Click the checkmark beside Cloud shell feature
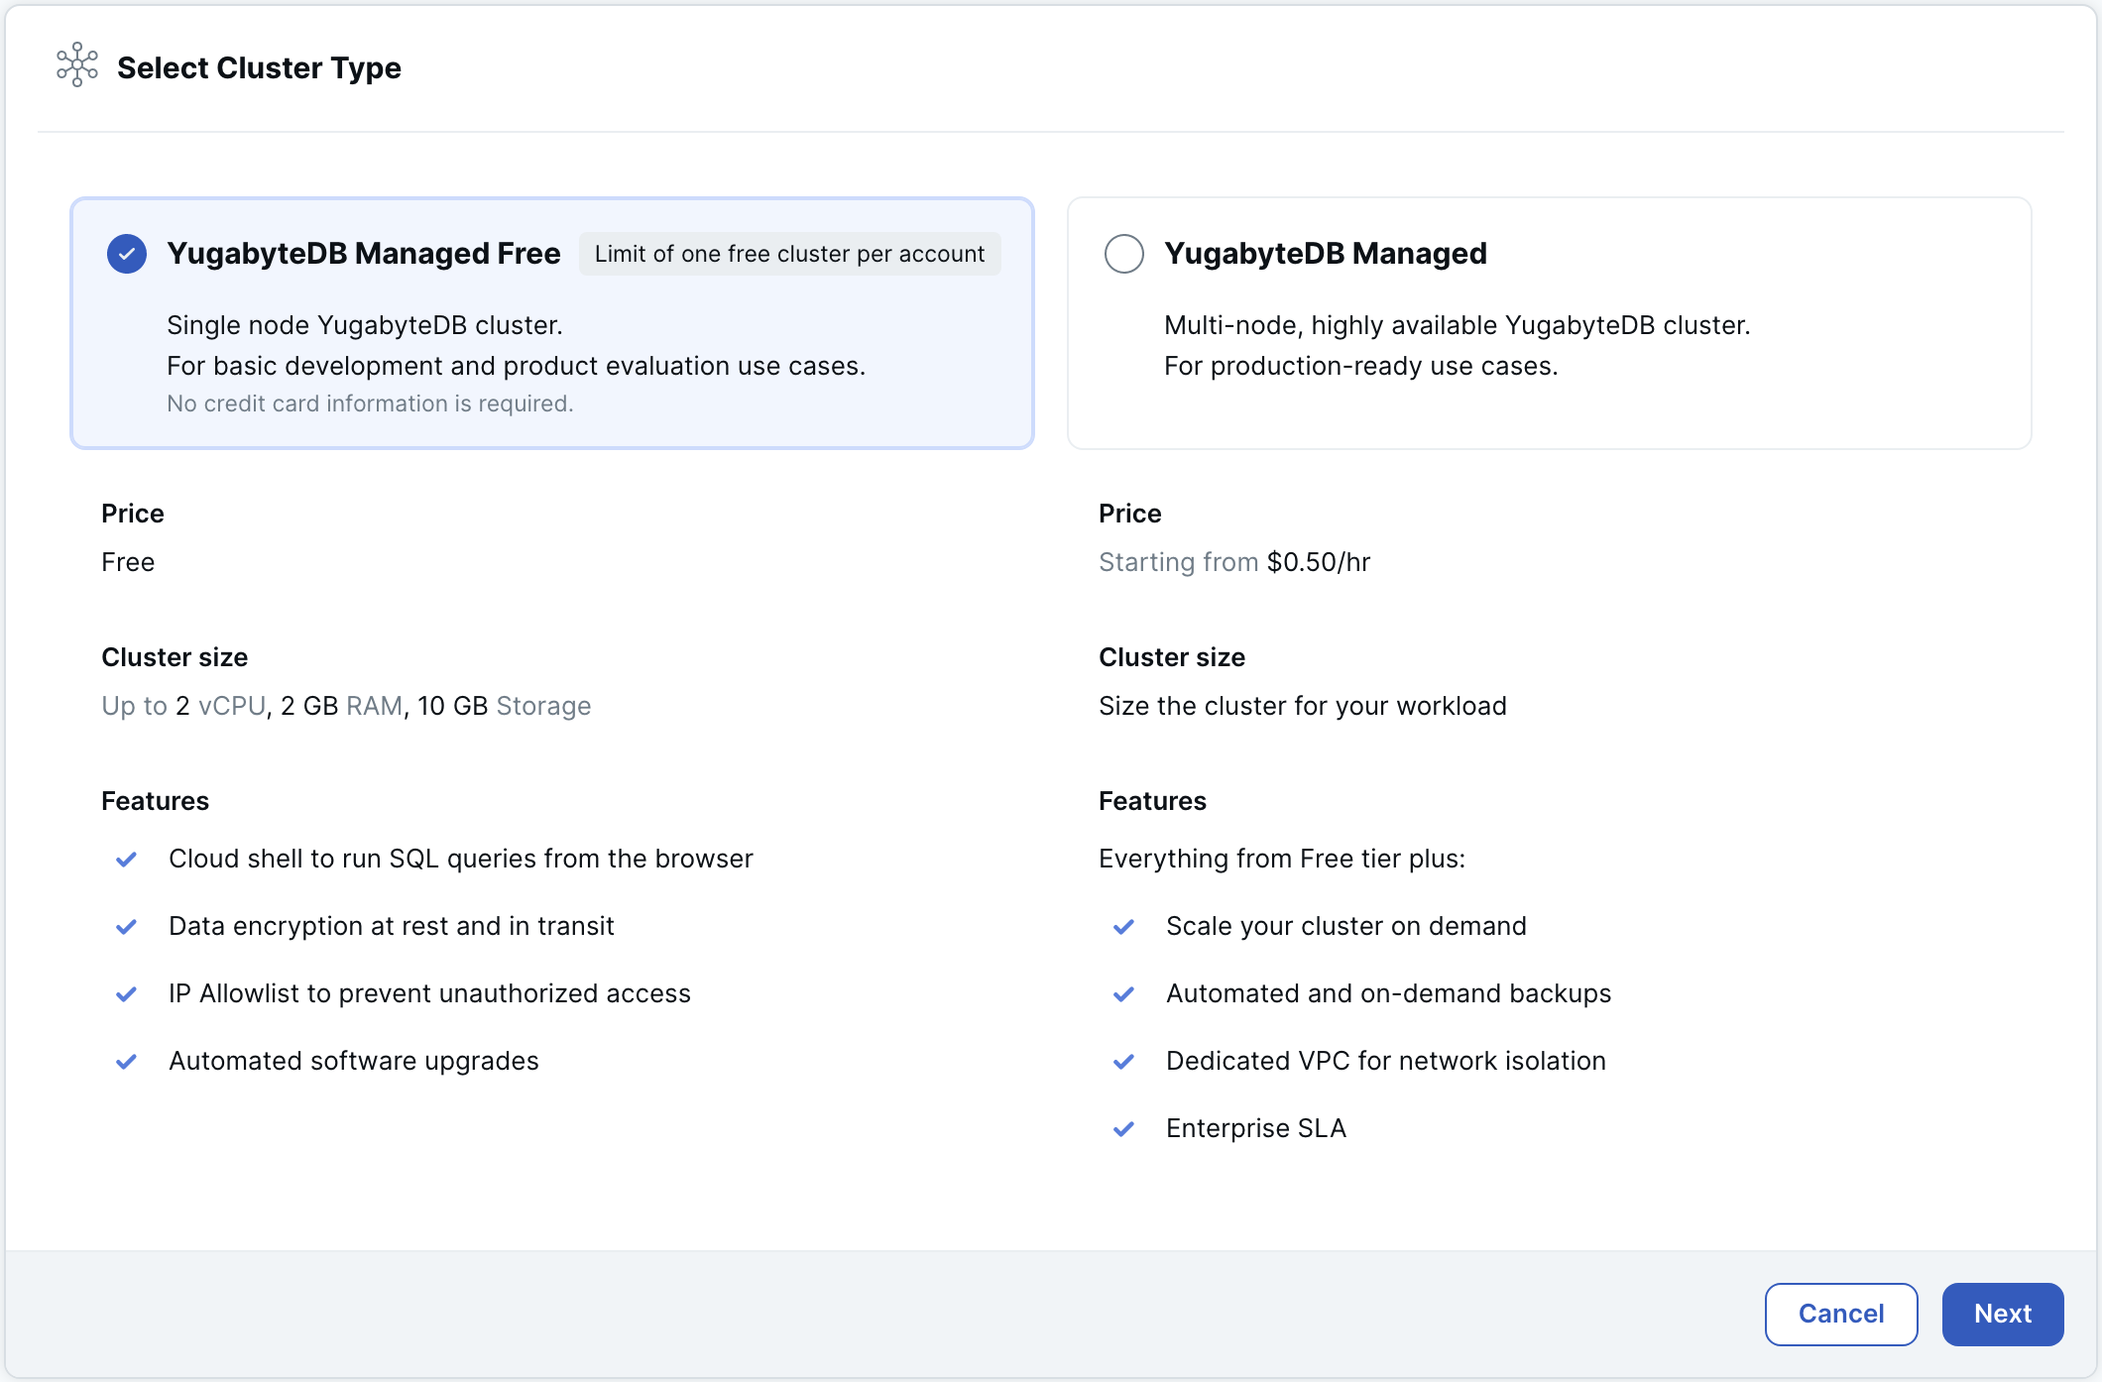Image resolution: width=2102 pixels, height=1382 pixels. point(127,859)
